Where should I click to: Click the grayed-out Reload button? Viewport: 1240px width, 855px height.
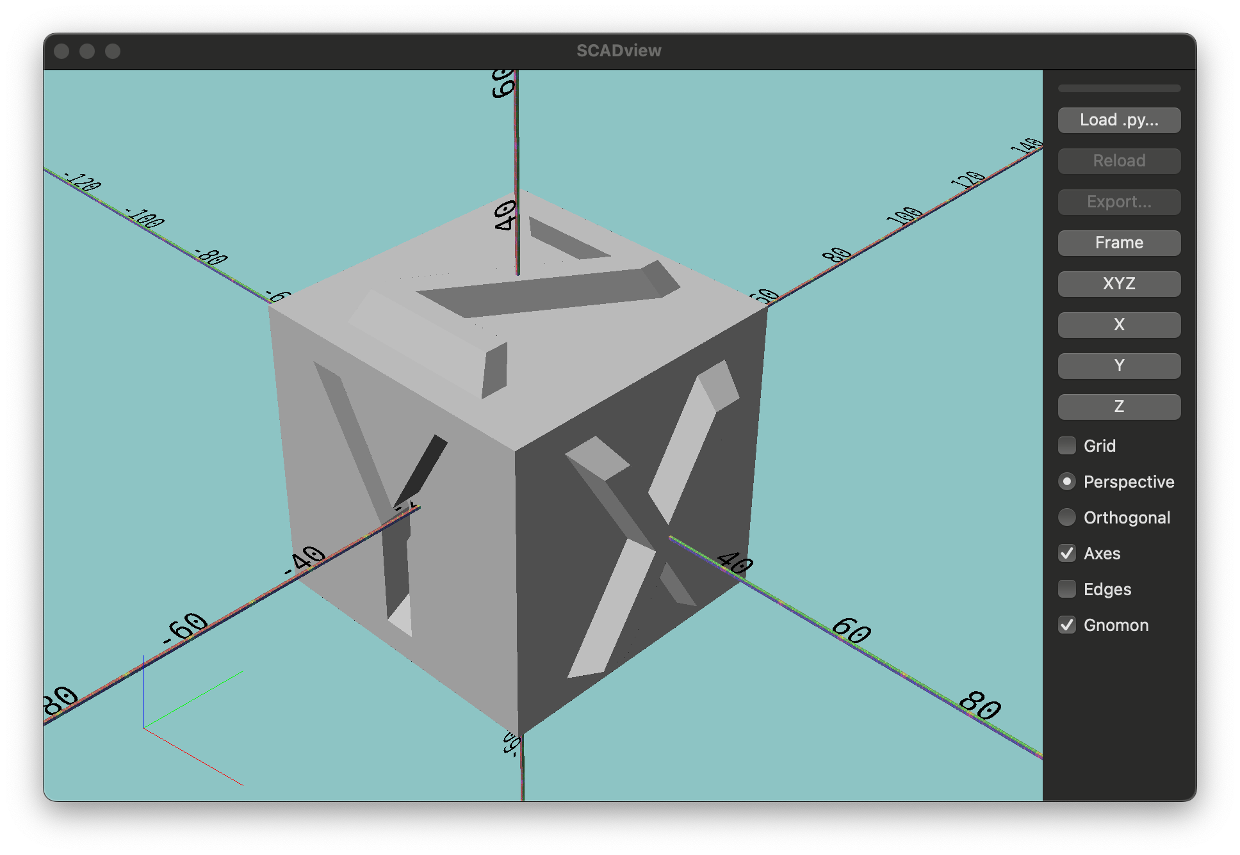pyautogui.click(x=1119, y=161)
